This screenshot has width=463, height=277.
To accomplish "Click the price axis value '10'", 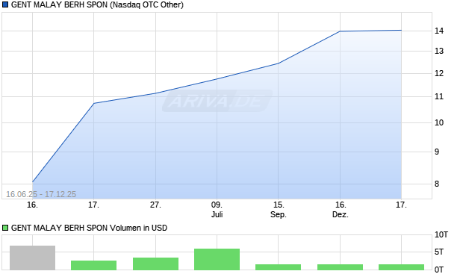I will point(439,122).
